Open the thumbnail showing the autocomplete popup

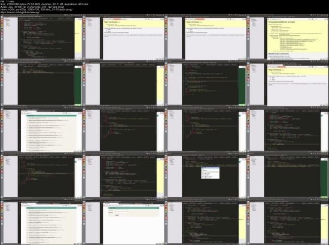pos(206,176)
